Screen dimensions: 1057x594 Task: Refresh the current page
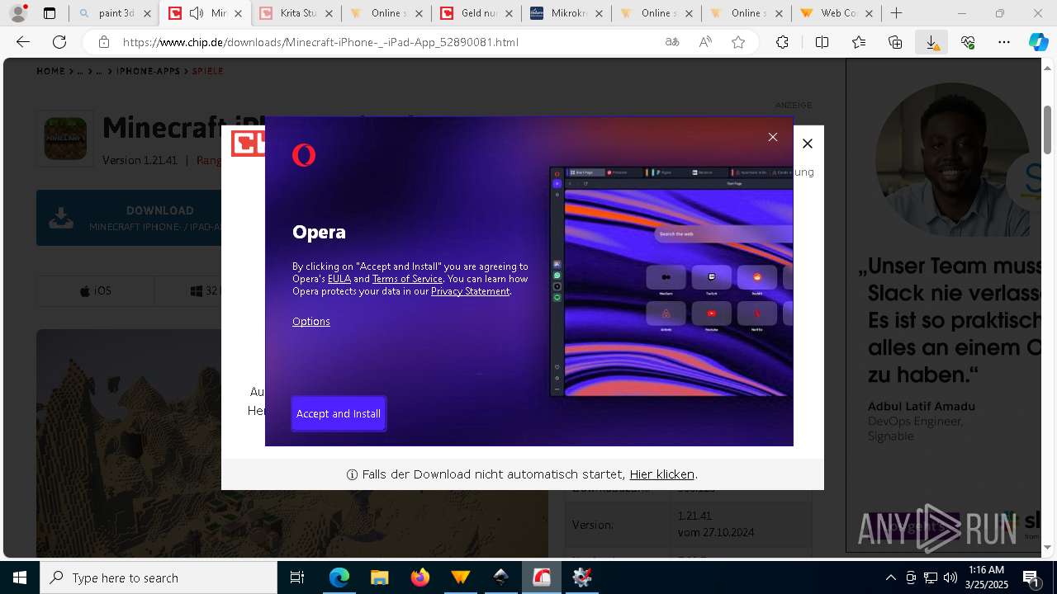(59, 42)
